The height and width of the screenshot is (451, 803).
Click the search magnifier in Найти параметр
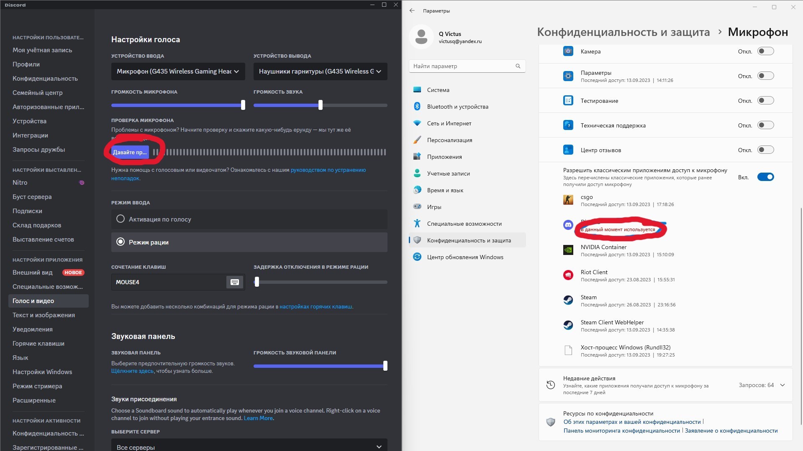point(518,66)
